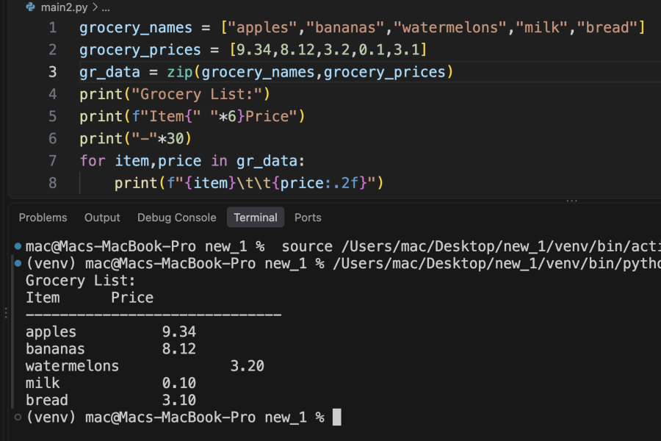Click the blue dot beside the source command
The width and height of the screenshot is (661, 441).
[18, 246]
